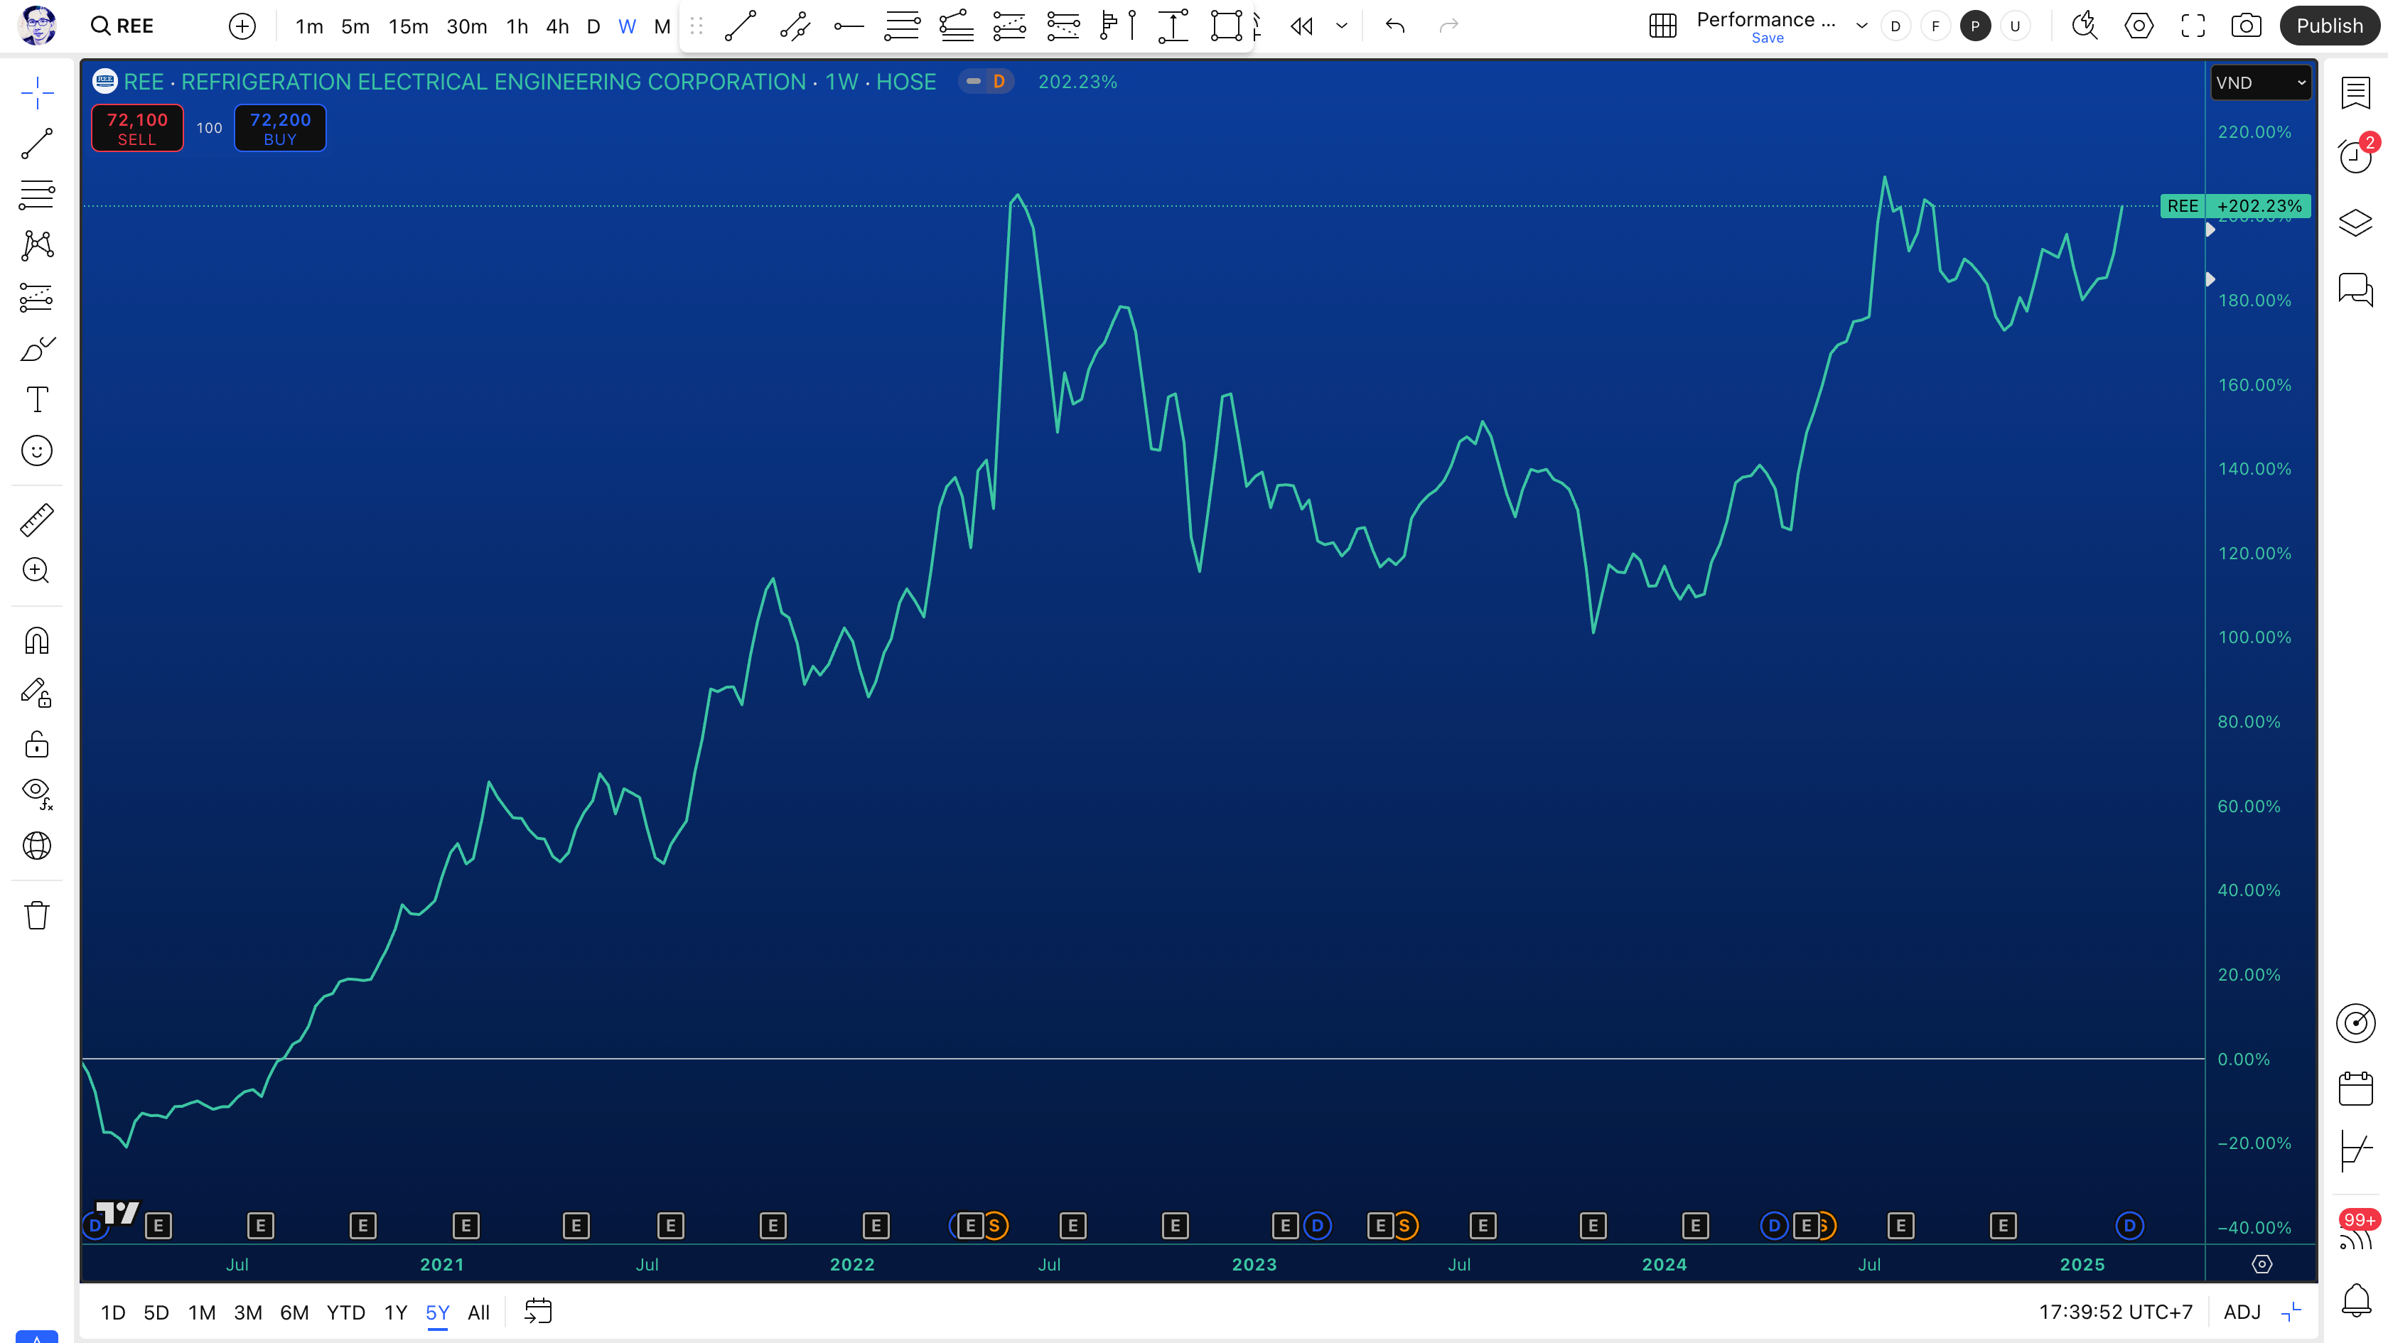Take a chart snapshot with camera icon
This screenshot has height=1343, width=2388.
click(x=2246, y=26)
